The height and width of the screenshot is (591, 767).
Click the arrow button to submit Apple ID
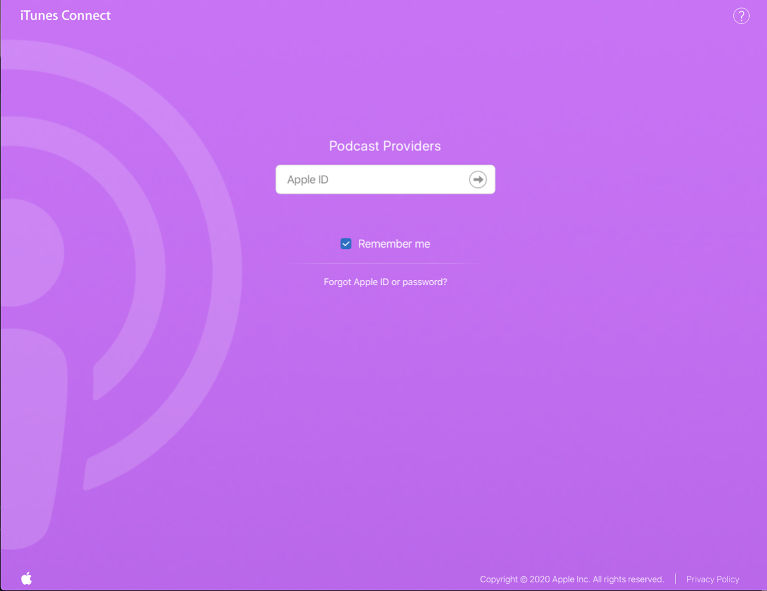(x=478, y=179)
